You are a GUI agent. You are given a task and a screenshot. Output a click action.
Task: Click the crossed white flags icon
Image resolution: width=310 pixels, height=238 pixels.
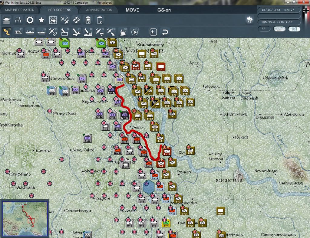pos(249,20)
